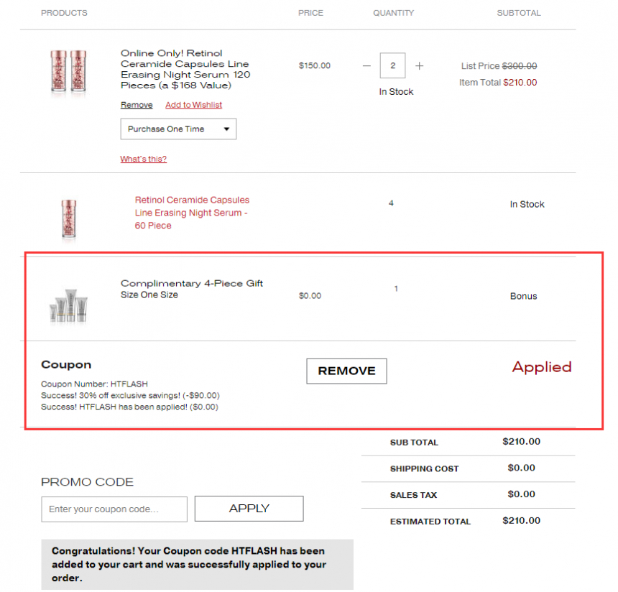
Task: Remove the Retinol Ceramide Capsules item
Action: pos(137,105)
